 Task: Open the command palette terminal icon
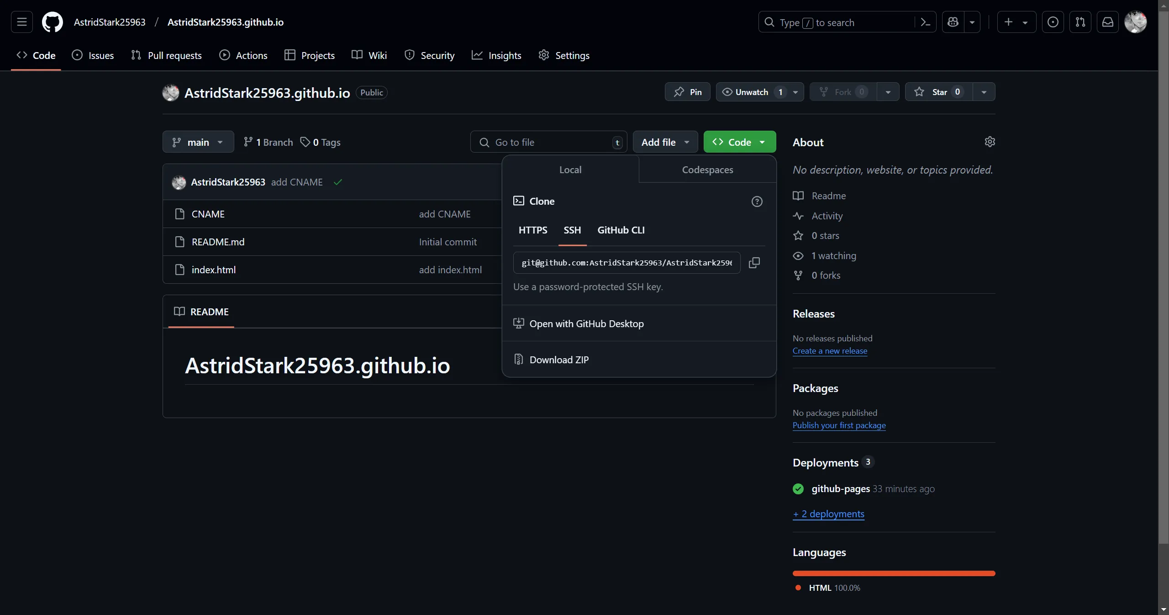[x=925, y=22]
